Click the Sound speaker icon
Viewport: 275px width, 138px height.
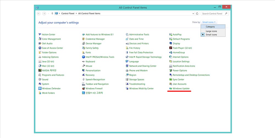click(40, 79)
